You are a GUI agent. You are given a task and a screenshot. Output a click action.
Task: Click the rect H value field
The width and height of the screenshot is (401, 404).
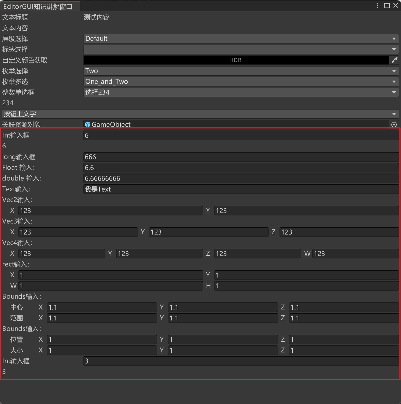306,286
